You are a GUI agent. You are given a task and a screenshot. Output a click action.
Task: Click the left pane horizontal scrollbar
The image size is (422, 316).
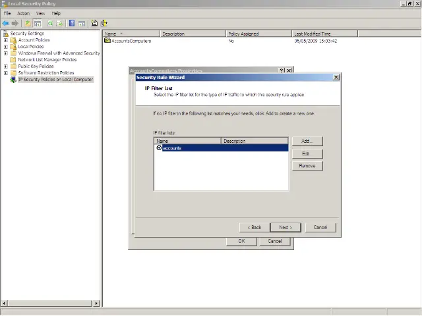point(49,303)
